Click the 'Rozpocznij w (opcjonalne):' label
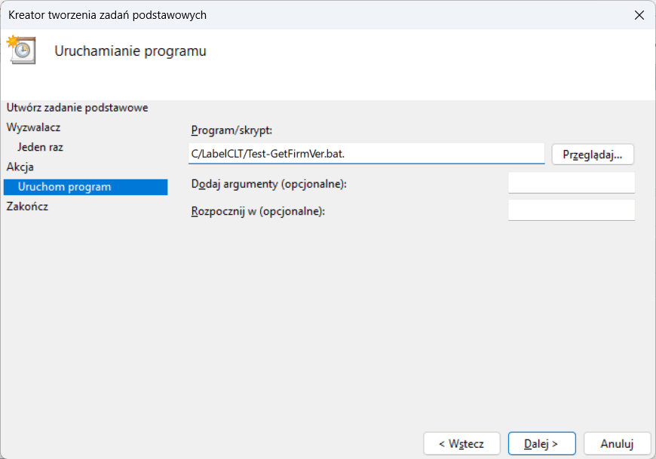This screenshot has height=459, width=656. coord(258,211)
